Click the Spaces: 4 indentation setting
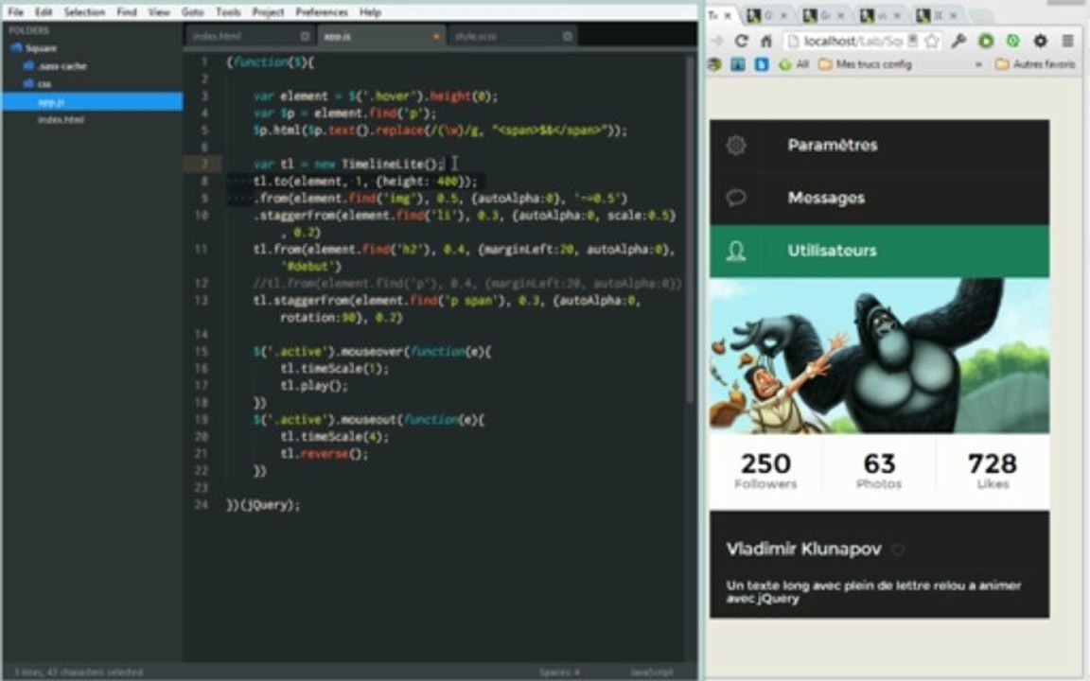This screenshot has width=1090, height=681. 559,672
